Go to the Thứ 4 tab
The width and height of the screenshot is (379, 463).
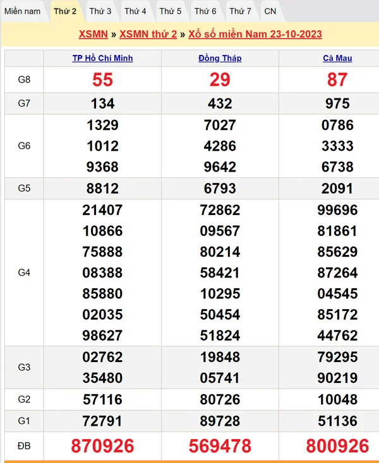pos(135,11)
